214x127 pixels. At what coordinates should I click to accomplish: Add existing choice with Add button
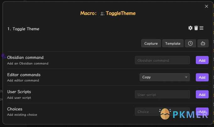(202, 112)
